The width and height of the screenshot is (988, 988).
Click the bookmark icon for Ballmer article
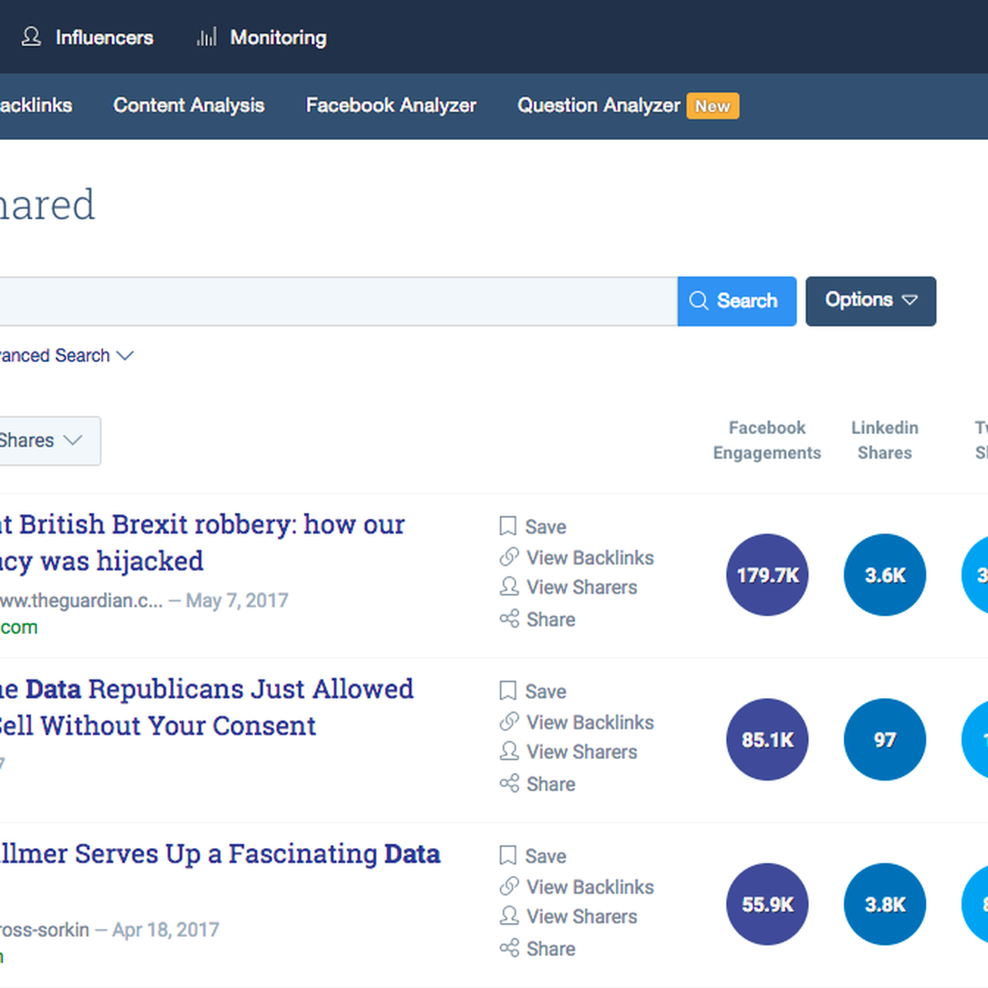point(508,855)
